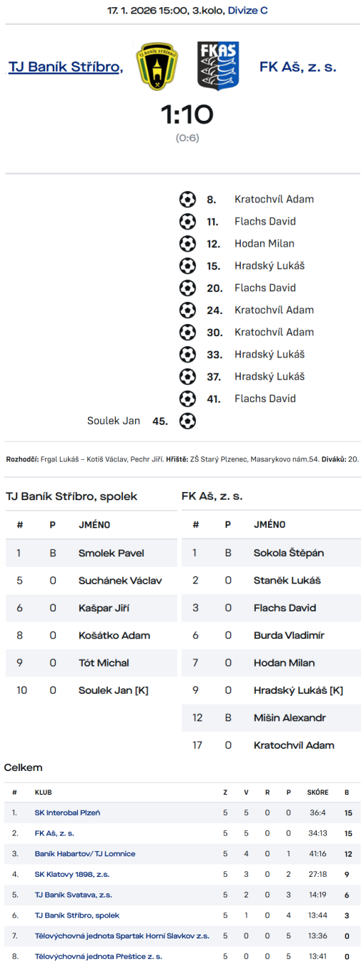
Task: Open the Divize C competition link
Action: click(x=248, y=11)
